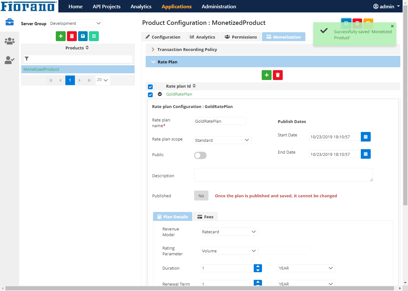Select the Duration unit YEAR dropdown

pyautogui.click(x=307, y=268)
